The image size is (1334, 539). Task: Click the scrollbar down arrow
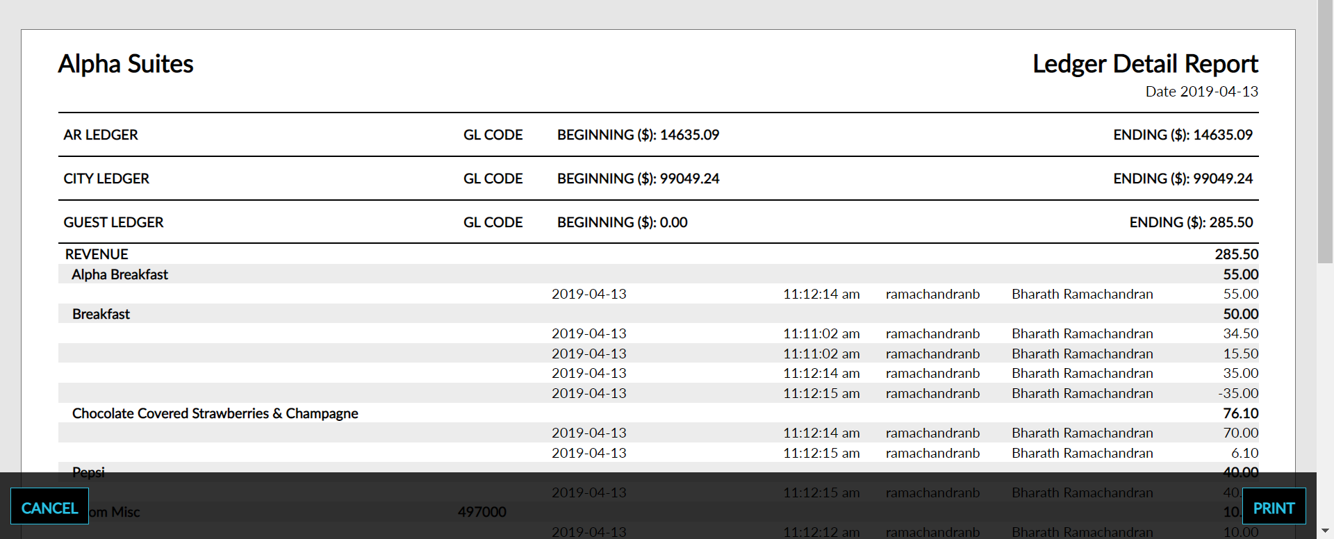(1326, 531)
